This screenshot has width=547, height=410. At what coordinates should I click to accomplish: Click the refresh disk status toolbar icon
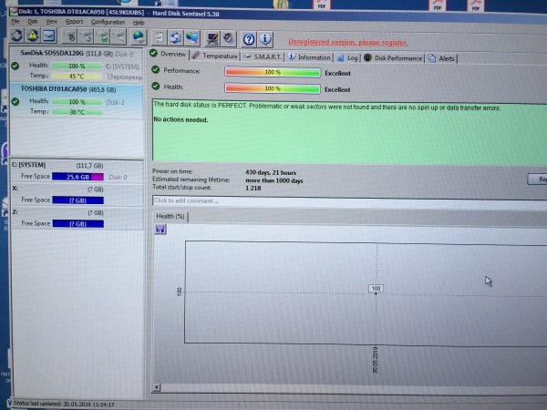(x=14, y=36)
